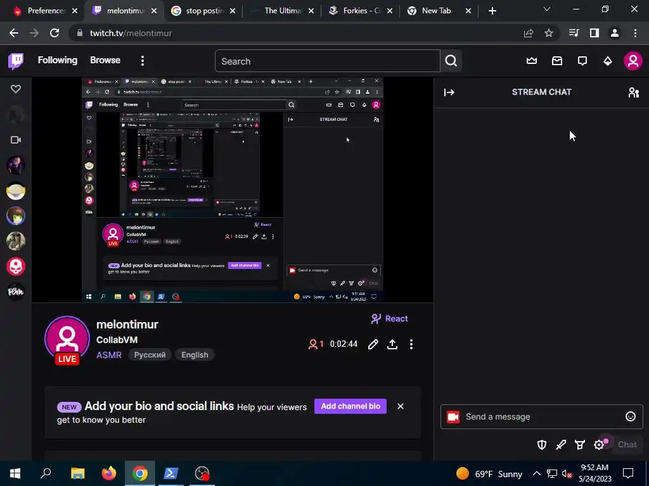
Task: Open the green-haired avatar channel in sidebar
Action: 16,216
